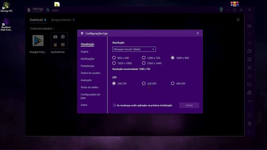267x150 pixels.
Task: Open settings gear in the right sidebar
Action: click(x=249, y=123)
